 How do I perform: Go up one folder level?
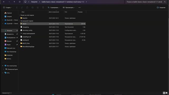coord(14,2)
